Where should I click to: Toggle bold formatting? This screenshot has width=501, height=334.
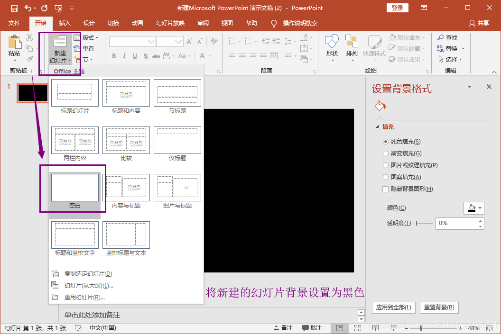[x=114, y=56]
